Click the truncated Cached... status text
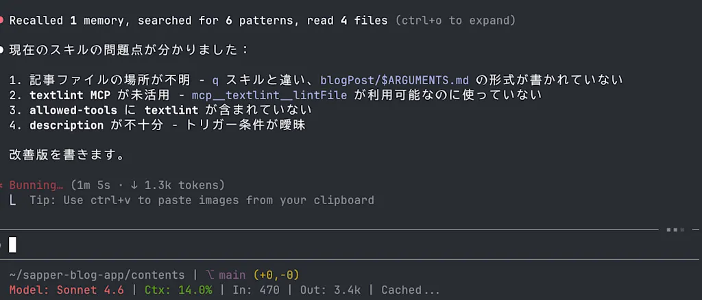 [x=411, y=290]
